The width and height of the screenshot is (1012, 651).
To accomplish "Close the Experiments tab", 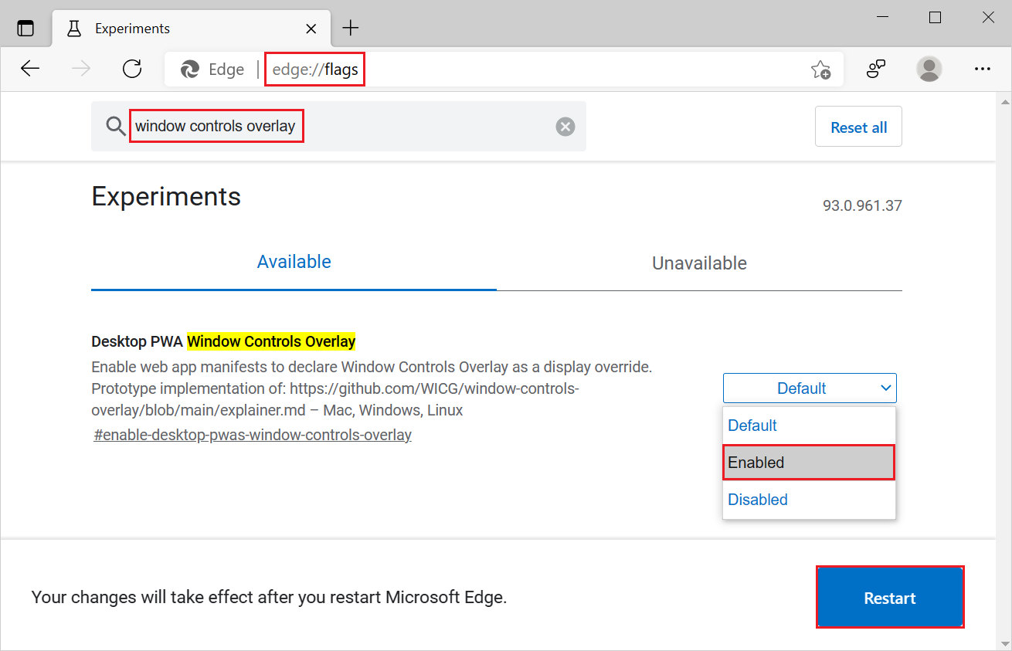I will (311, 29).
